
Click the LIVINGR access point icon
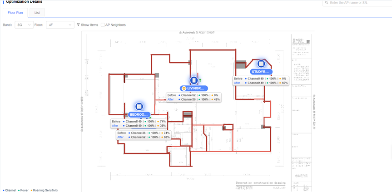(x=194, y=80)
